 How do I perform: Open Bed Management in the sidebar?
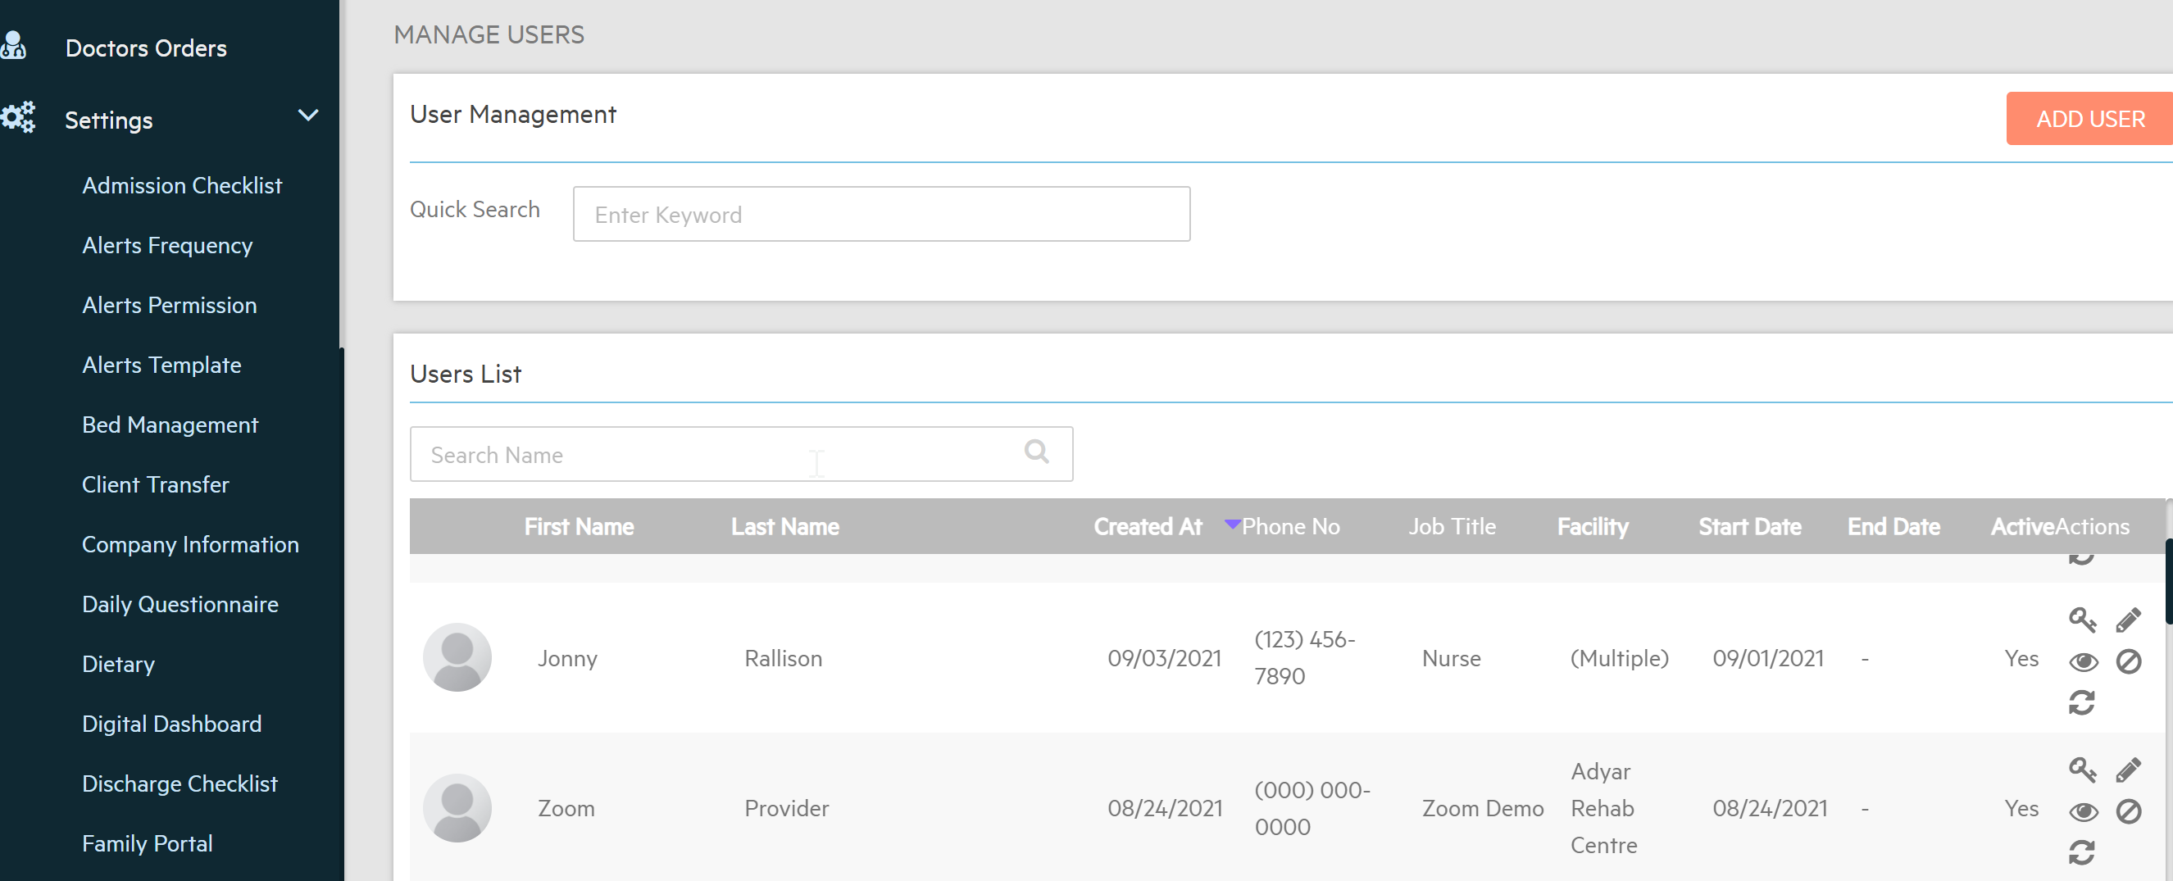click(x=170, y=425)
